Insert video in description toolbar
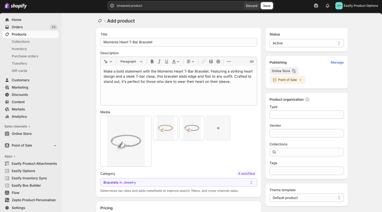This screenshot has width=382, height=212. [218, 61]
